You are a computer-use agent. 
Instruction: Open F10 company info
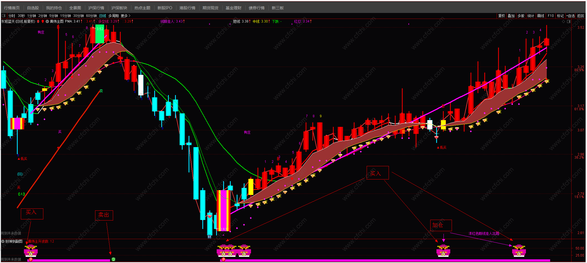[551, 16]
